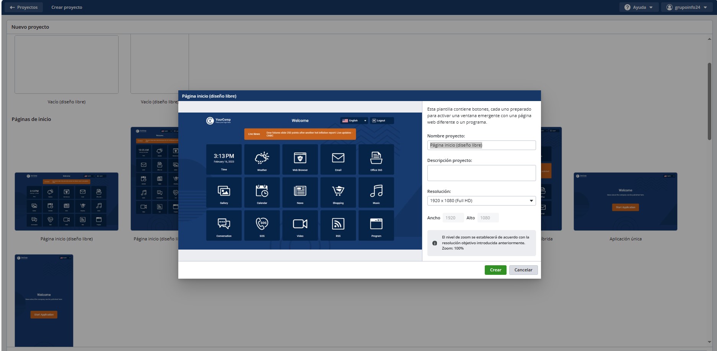Viewport: 717px width, 351px height.
Task: Click the Weather icon in template preview
Action: click(x=262, y=158)
